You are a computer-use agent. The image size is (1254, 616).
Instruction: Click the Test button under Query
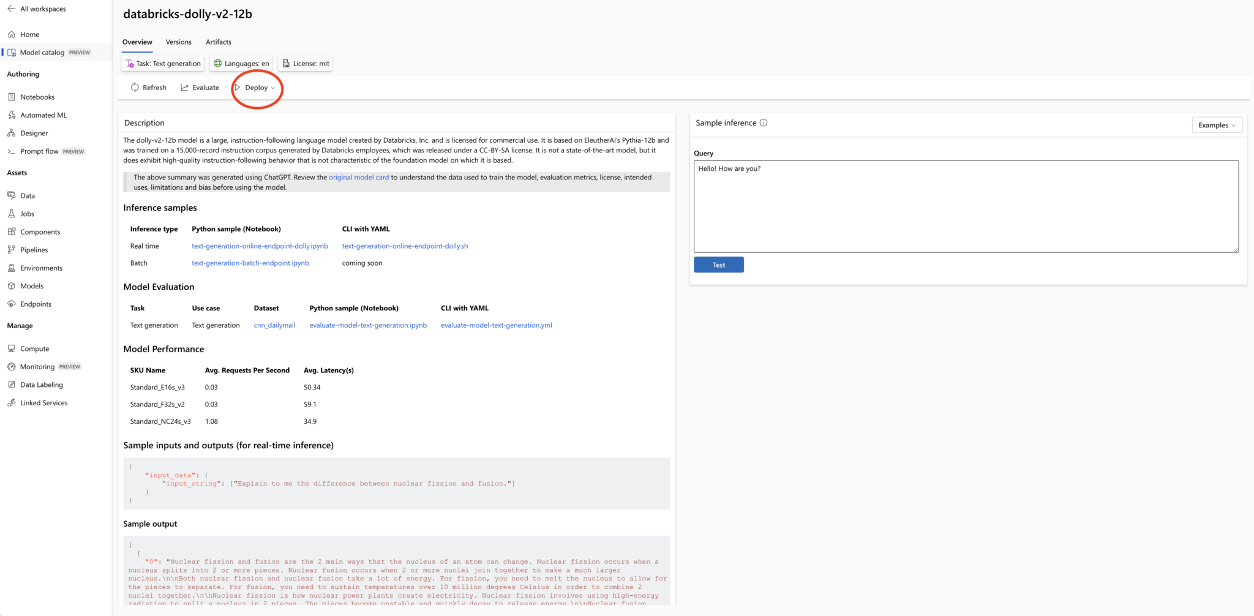coord(719,265)
